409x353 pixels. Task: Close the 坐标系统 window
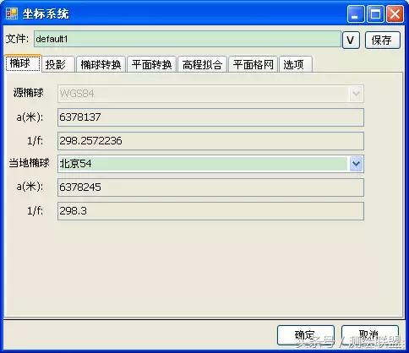point(395,14)
